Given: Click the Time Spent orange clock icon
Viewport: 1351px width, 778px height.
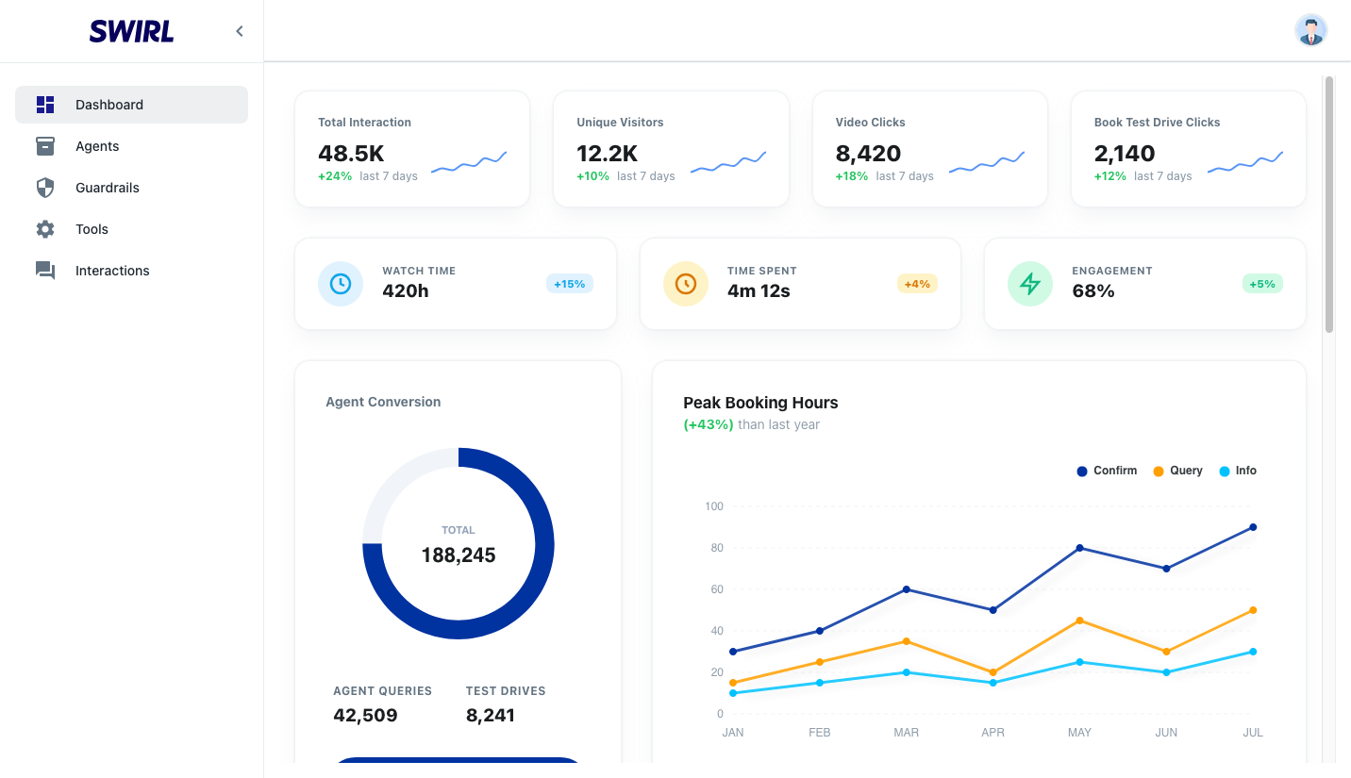Looking at the screenshot, I should coord(686,284).
